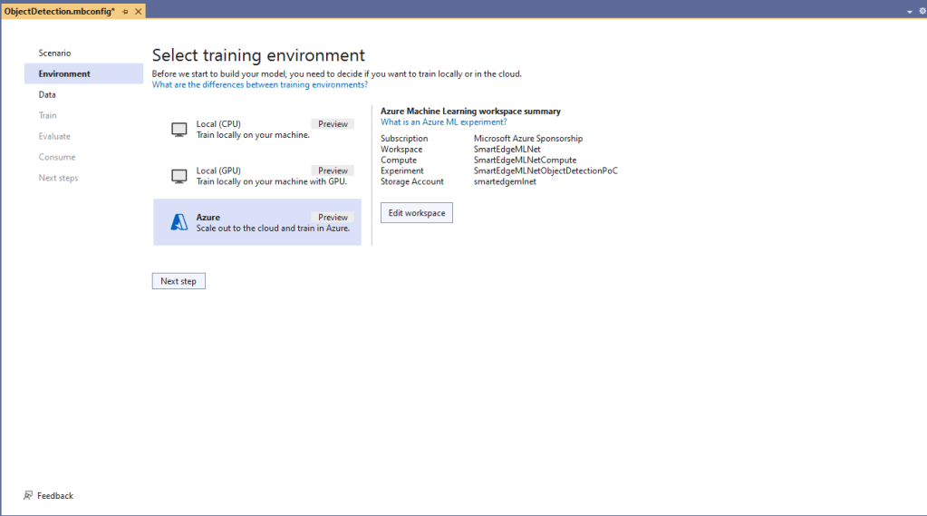This screenshot has height=516, width=927.
Task: Open training environments differences link
Action: (x=259, y=84)
